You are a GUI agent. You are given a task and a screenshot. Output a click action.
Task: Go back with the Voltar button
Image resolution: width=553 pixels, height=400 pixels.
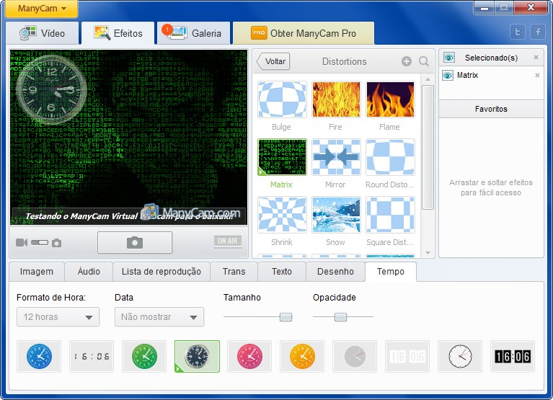[x=273, y=61]
